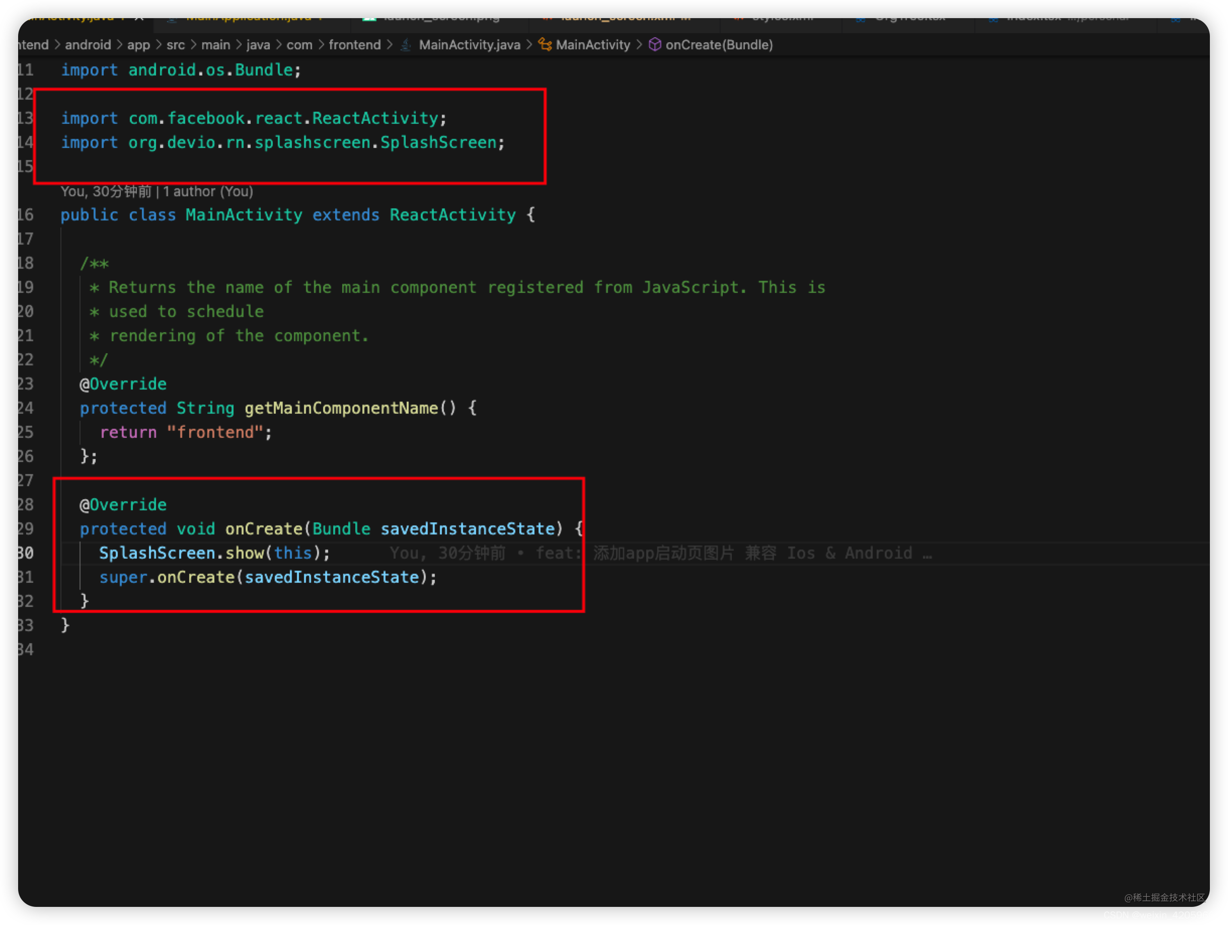Open the com breadcrumb segment
Image resolution: width=1228 pixels, height=925 pixels.
point(299,45)
